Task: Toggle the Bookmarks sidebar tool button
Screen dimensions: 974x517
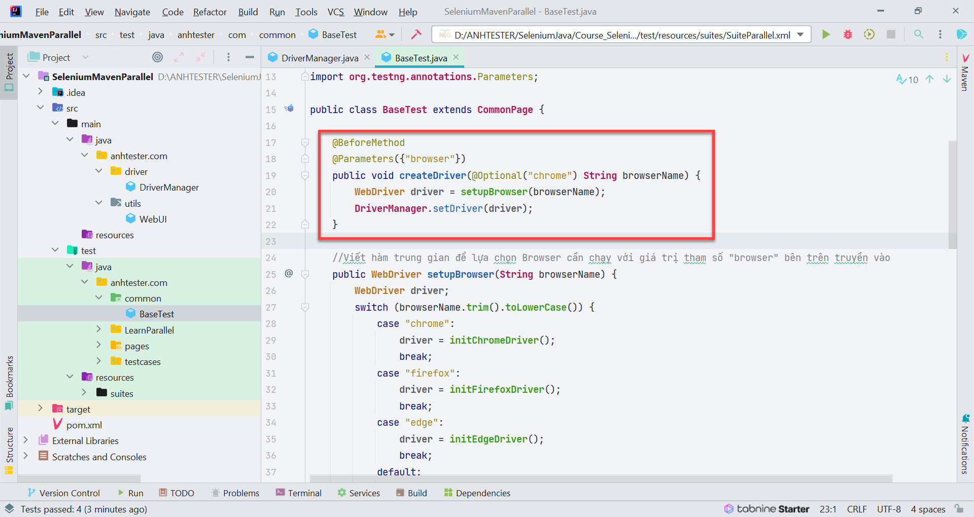Action: click(9, 383)
